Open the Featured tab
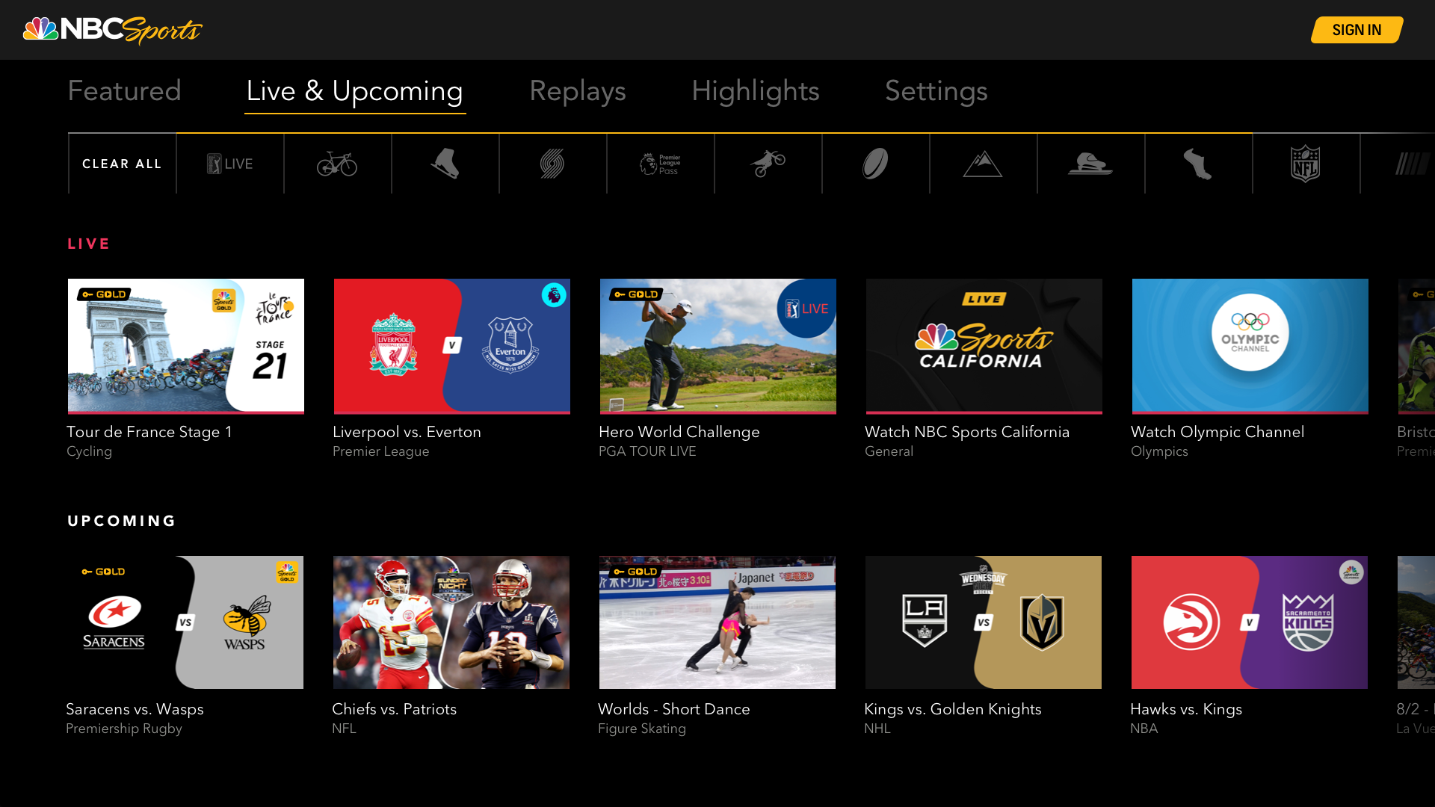The image size is (1435, 807). tap(124, 90)
